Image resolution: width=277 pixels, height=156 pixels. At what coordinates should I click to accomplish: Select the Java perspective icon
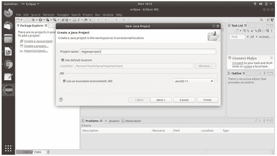click(272, 20)
